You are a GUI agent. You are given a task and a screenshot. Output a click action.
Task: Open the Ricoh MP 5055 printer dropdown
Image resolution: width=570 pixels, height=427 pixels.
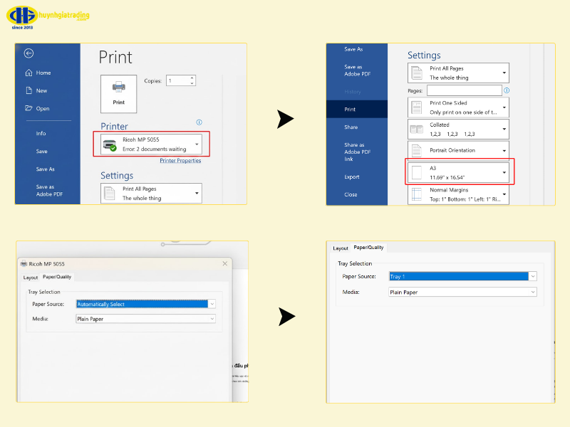197,144
